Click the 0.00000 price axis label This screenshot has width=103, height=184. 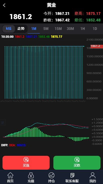[x=92, y=98]
